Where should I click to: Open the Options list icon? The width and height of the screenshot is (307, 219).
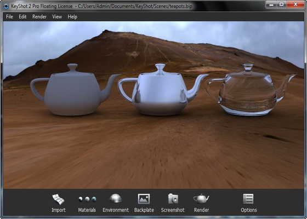click(248, 199)
